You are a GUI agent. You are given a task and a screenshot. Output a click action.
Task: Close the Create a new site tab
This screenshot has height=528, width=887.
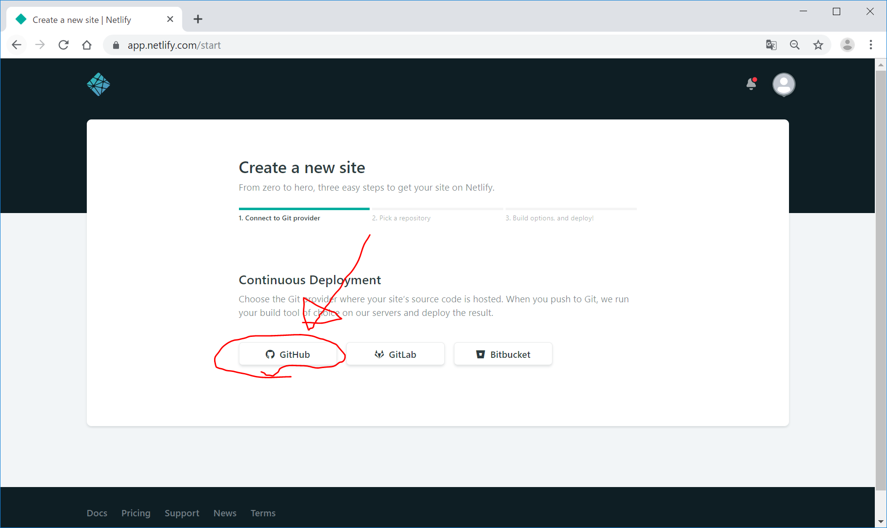coord(170,20)
